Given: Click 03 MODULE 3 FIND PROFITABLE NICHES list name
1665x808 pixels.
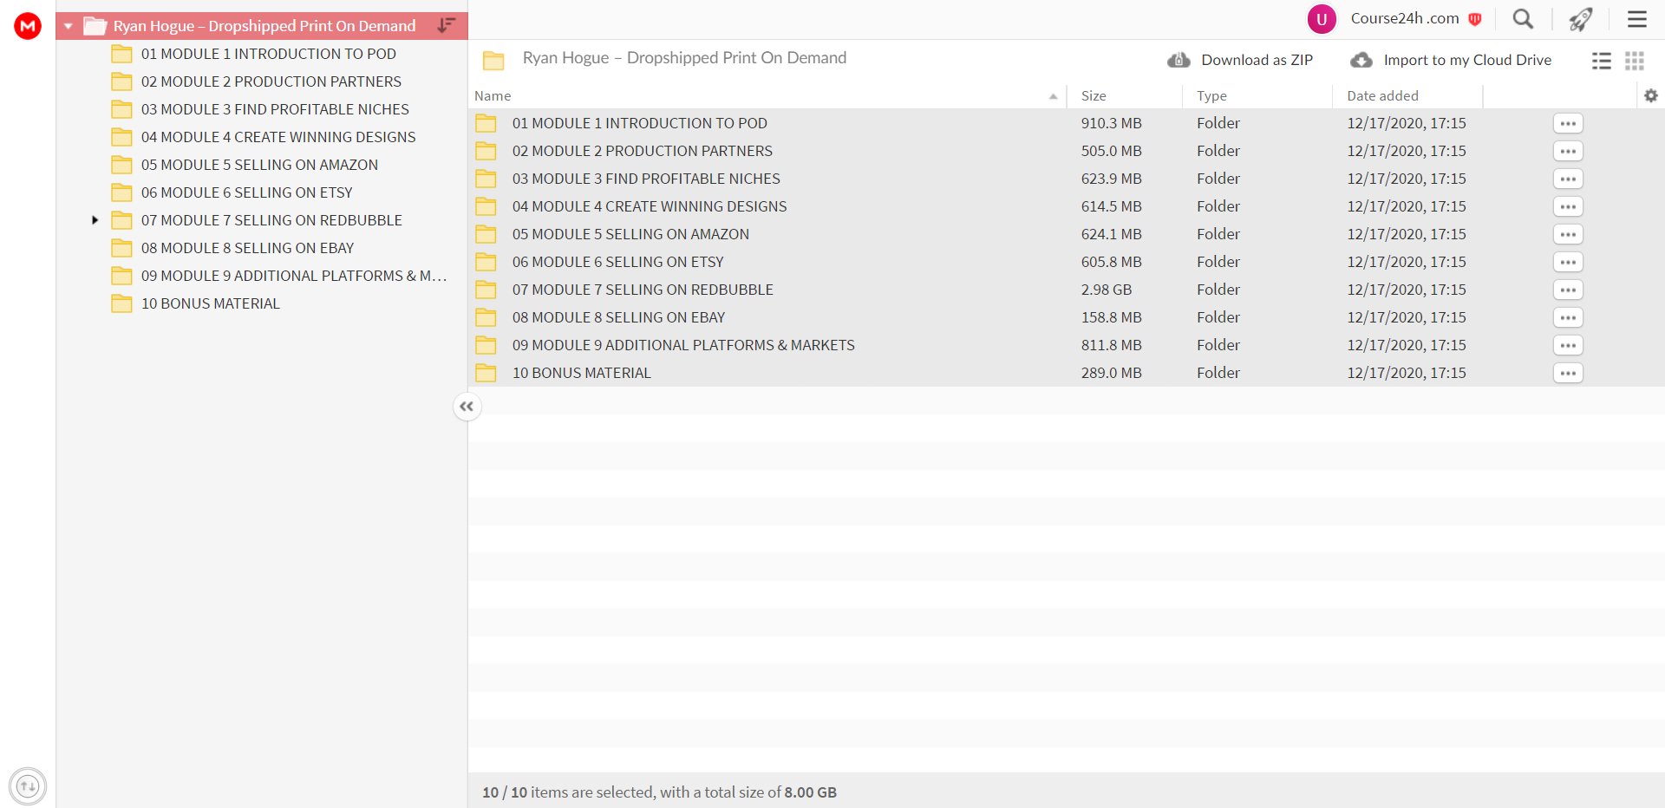Looking at the screenshot, I should pos(646,179).
